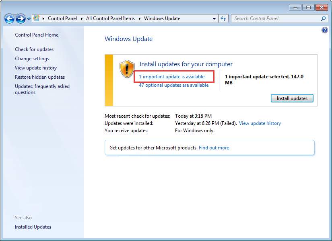Open View update history next to Failed

pyautogui.click(x=260, y=123)
